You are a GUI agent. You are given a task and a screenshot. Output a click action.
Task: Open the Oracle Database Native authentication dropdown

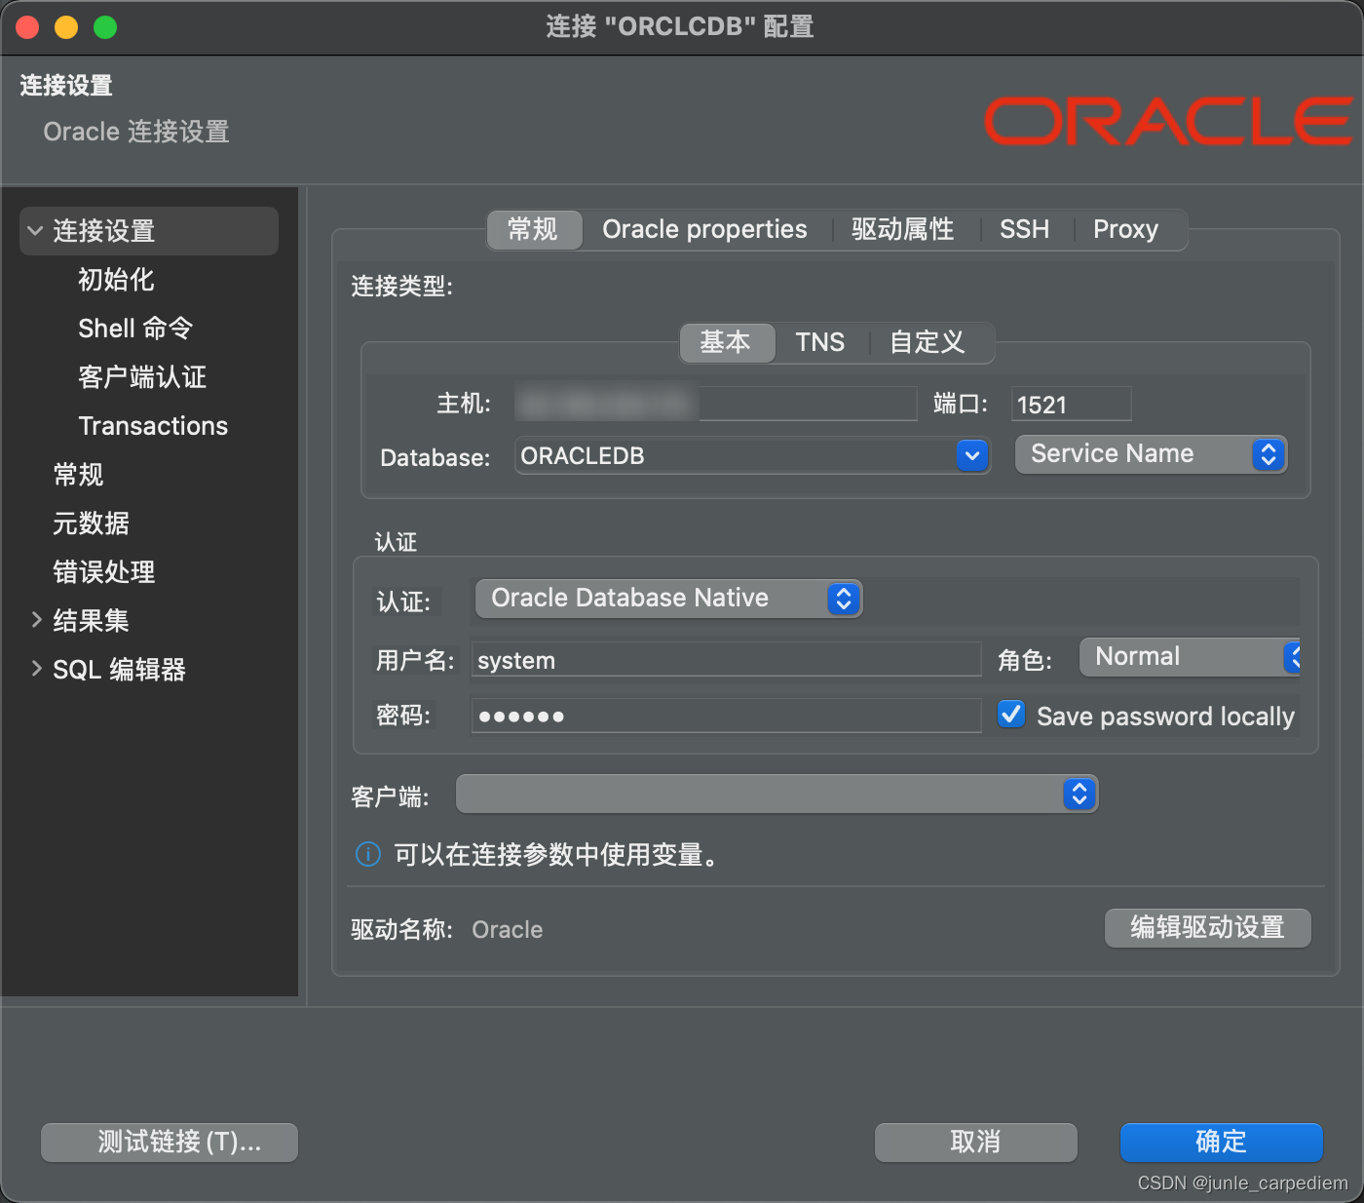click(x=668, y=599)
